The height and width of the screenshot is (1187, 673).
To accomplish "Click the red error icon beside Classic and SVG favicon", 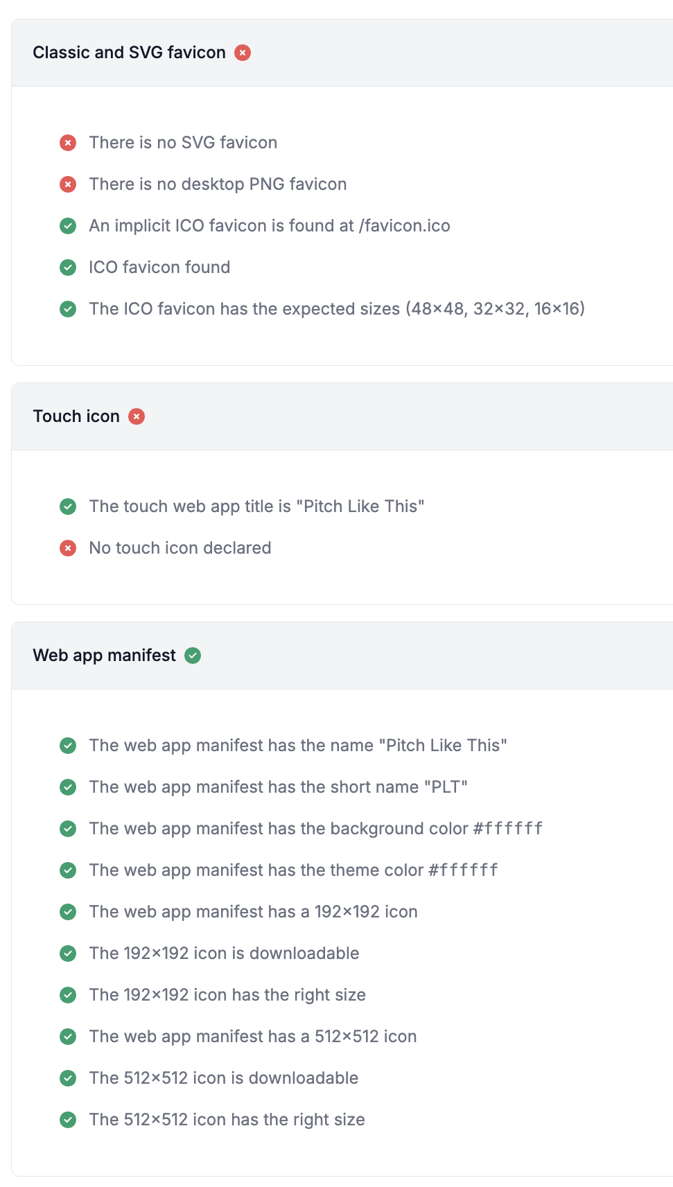I will click(x=243, y=53).
